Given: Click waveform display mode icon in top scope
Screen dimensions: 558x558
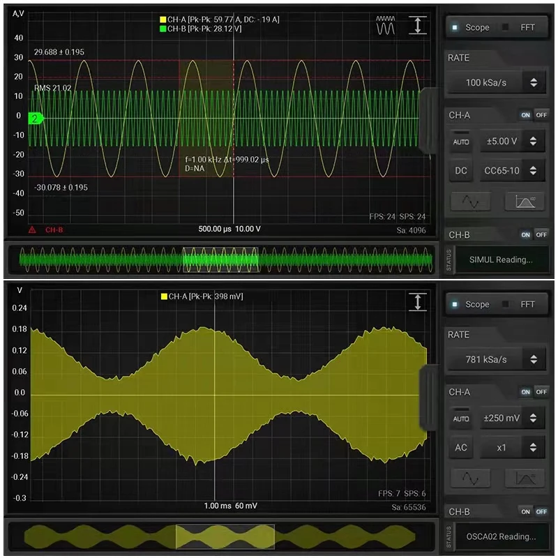Looking at the screenshot, I should click(x=386, y=25).
